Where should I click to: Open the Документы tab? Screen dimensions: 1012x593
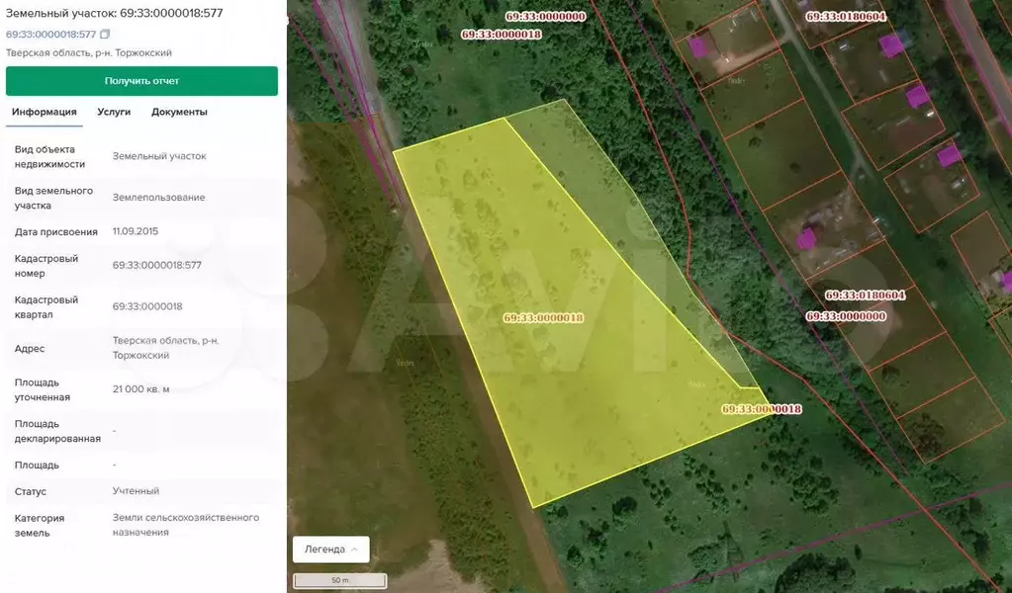tap(179, 112)
